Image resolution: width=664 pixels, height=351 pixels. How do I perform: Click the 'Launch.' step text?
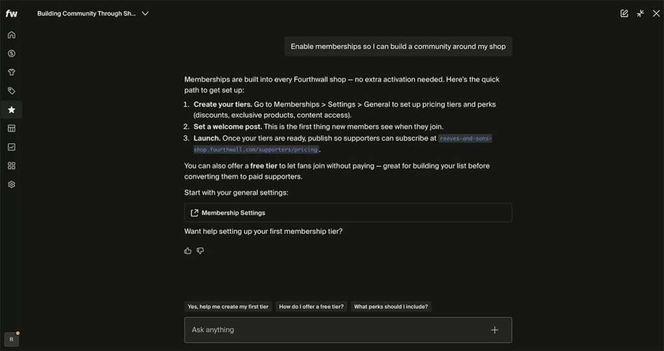pos(207,138)
